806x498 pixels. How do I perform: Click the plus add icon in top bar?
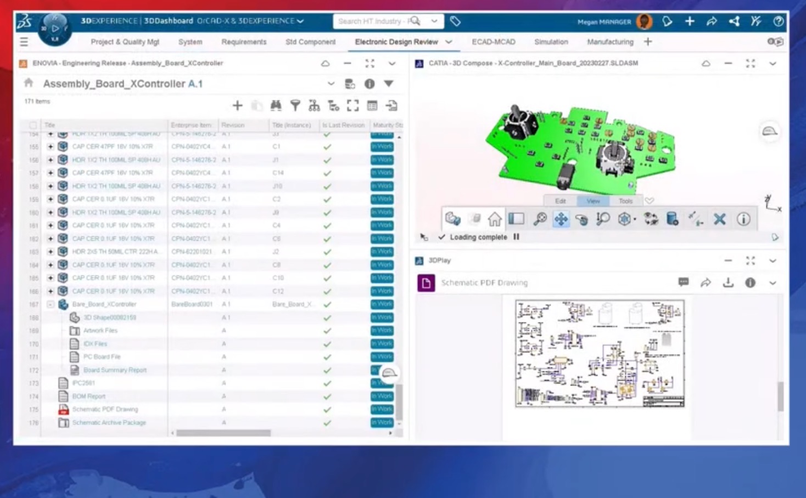pos(690,21)
